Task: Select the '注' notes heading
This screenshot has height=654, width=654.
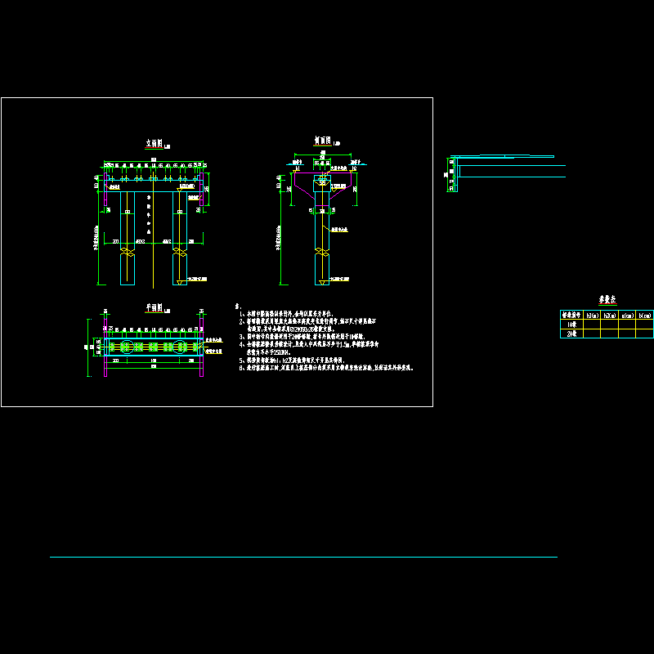Action: [x=238, y=306]
